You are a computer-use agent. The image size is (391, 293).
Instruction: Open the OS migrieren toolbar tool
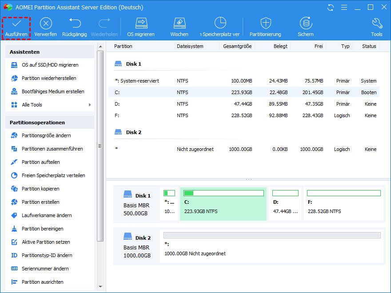(x=141, y=24)
